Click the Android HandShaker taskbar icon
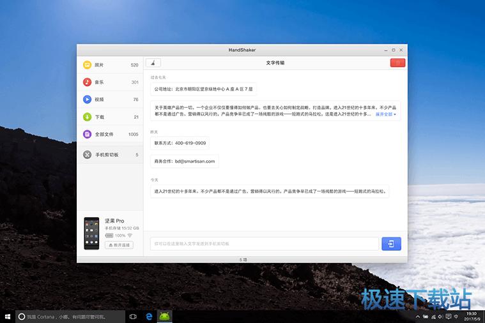 pos(166,316)
